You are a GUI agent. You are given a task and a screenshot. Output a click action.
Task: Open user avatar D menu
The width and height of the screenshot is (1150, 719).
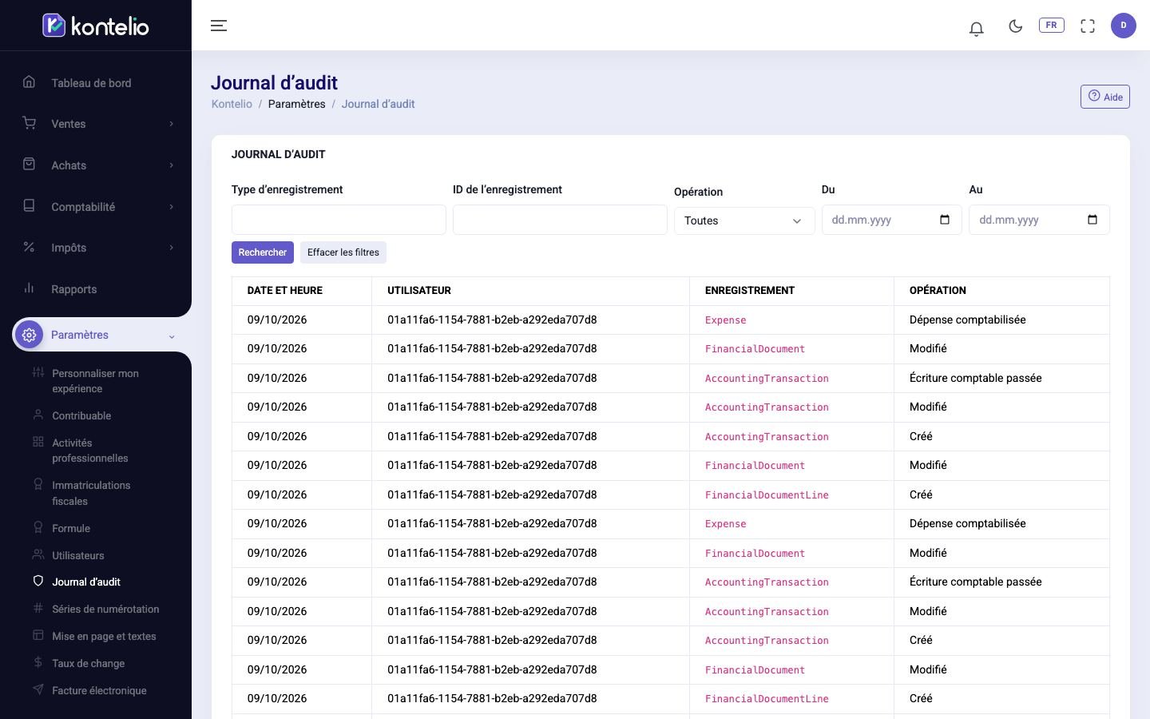pyautogui.click(x=1123, y=26)
